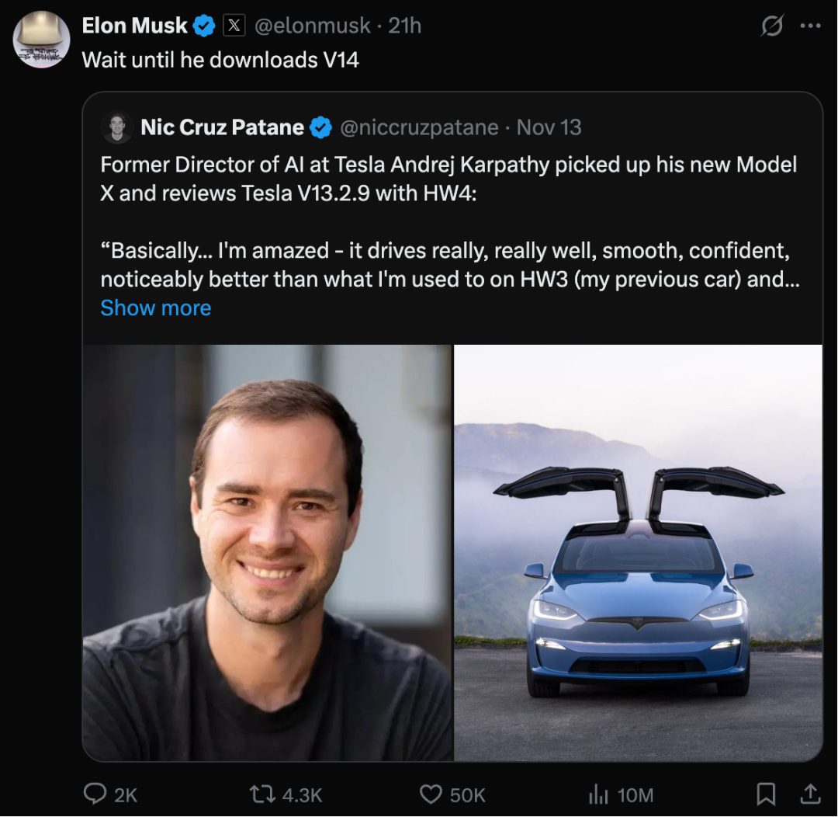This screenshot has height=817, width=838.
Task: Click the share upload icon
Action: click(x=809, y=794)
